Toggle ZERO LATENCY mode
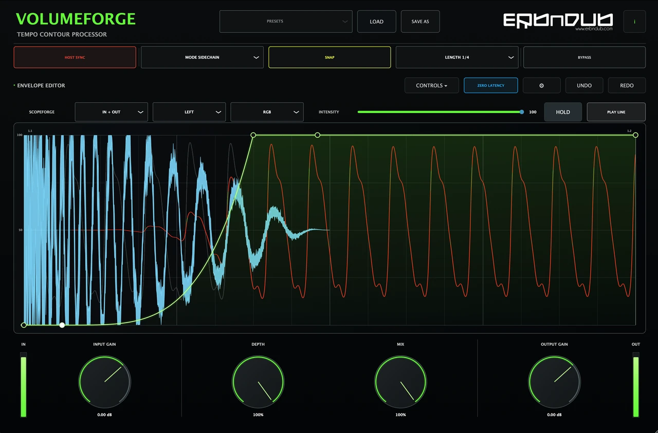Screen dimensions: 658x433 pyautogui.click(x=491, y=85)
